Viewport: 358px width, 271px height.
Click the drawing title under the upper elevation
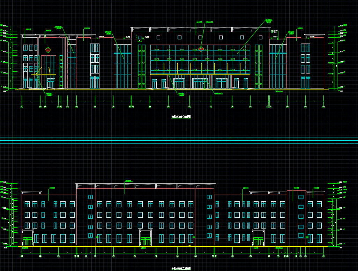(181, 117)
